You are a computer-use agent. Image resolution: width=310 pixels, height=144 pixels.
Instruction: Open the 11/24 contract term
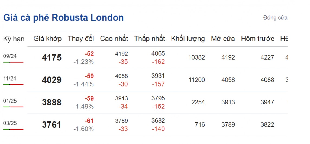pos(10,79)
